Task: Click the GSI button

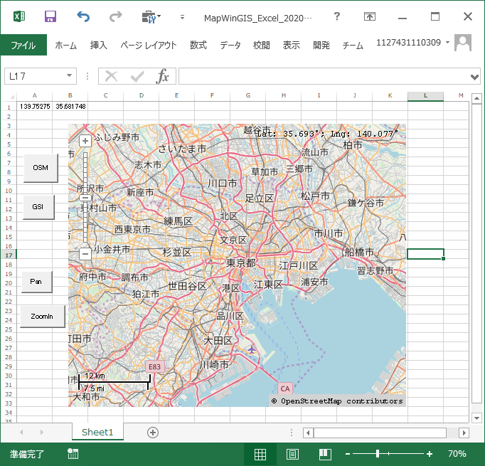Action: tap(38, 207)
